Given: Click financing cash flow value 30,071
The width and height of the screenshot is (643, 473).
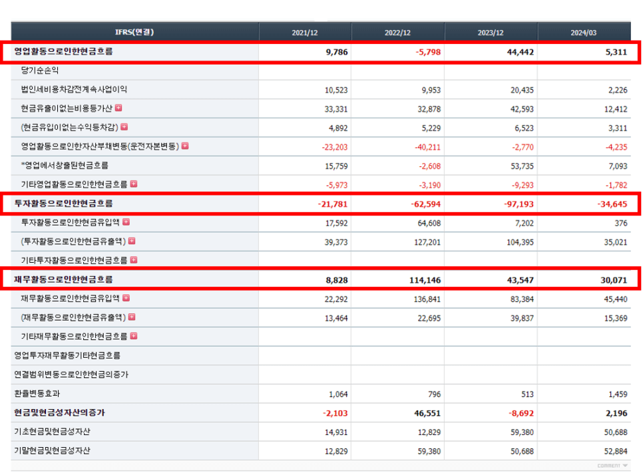Looking at the screenshot, I should point(614,280).
